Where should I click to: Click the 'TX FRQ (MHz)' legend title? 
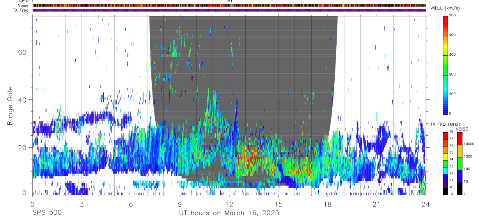pos(445,124)
